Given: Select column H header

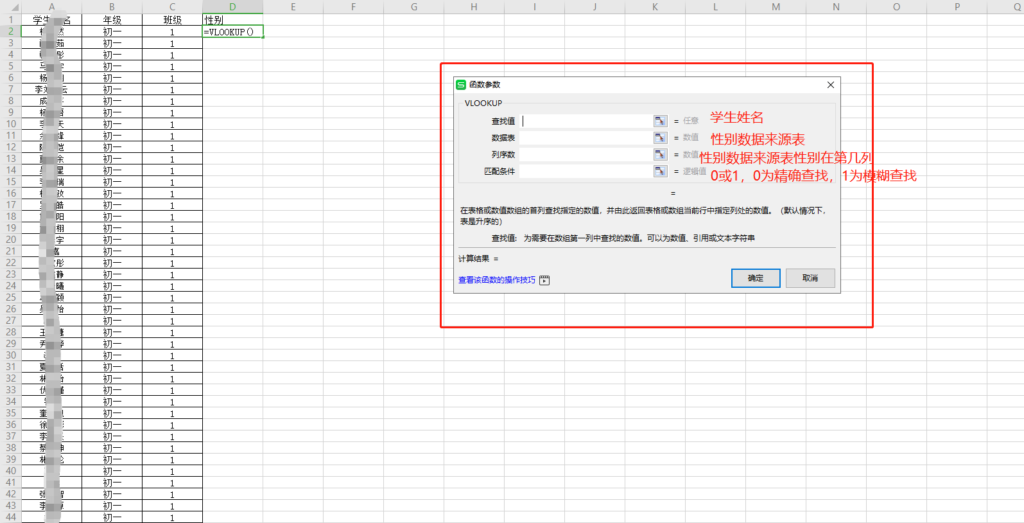Looking at the screenshot, I should [x=474, y=7].
